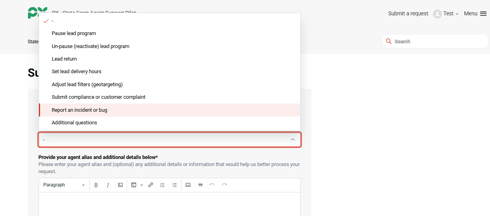Select Additional questions option
Viewport: 490px width, 216px height.
tap(170, 123)
